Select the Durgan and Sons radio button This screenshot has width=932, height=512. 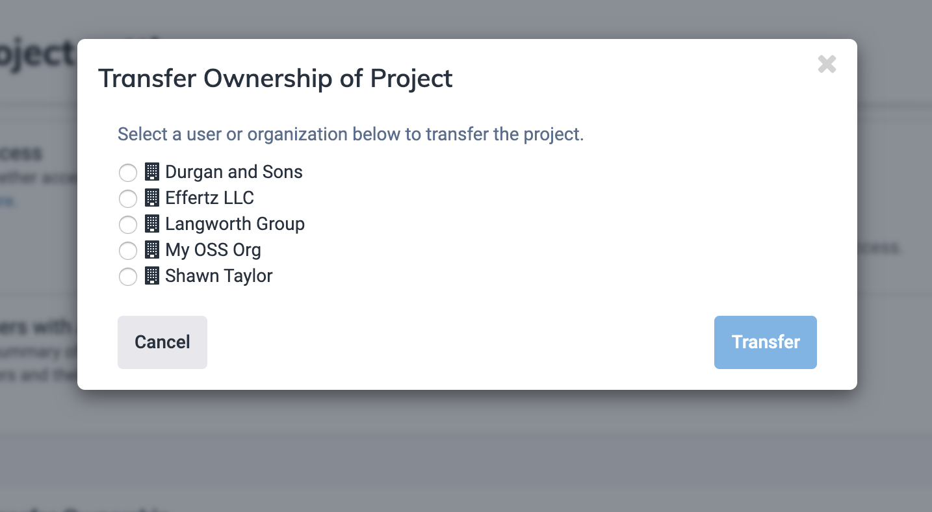pos(128,172)
